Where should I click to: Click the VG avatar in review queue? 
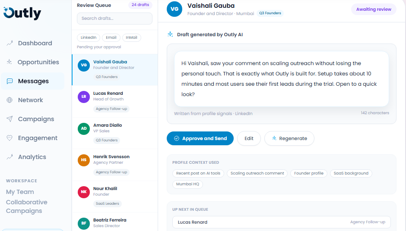pyautogui.click(x=84, y=65)
